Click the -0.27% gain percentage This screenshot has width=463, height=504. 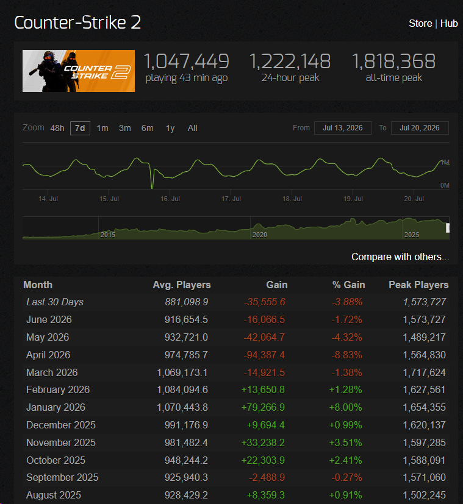(347, 477)
